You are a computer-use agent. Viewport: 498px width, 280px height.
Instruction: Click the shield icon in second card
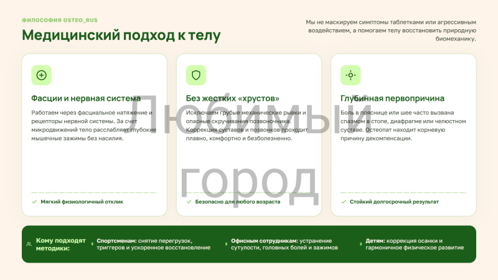point(196,75)
